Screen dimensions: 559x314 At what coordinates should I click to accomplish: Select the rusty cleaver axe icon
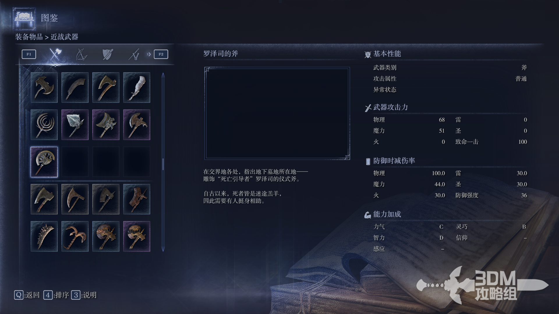coord(137,199)
